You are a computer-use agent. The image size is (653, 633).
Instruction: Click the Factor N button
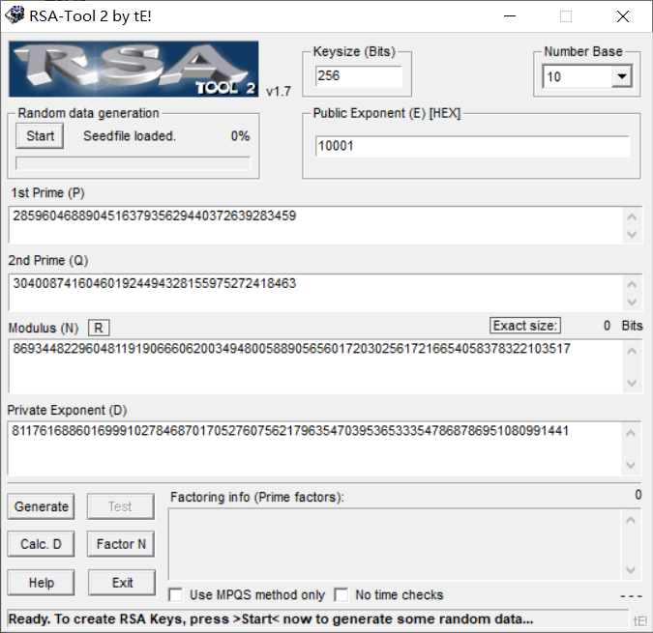point(121,543)
